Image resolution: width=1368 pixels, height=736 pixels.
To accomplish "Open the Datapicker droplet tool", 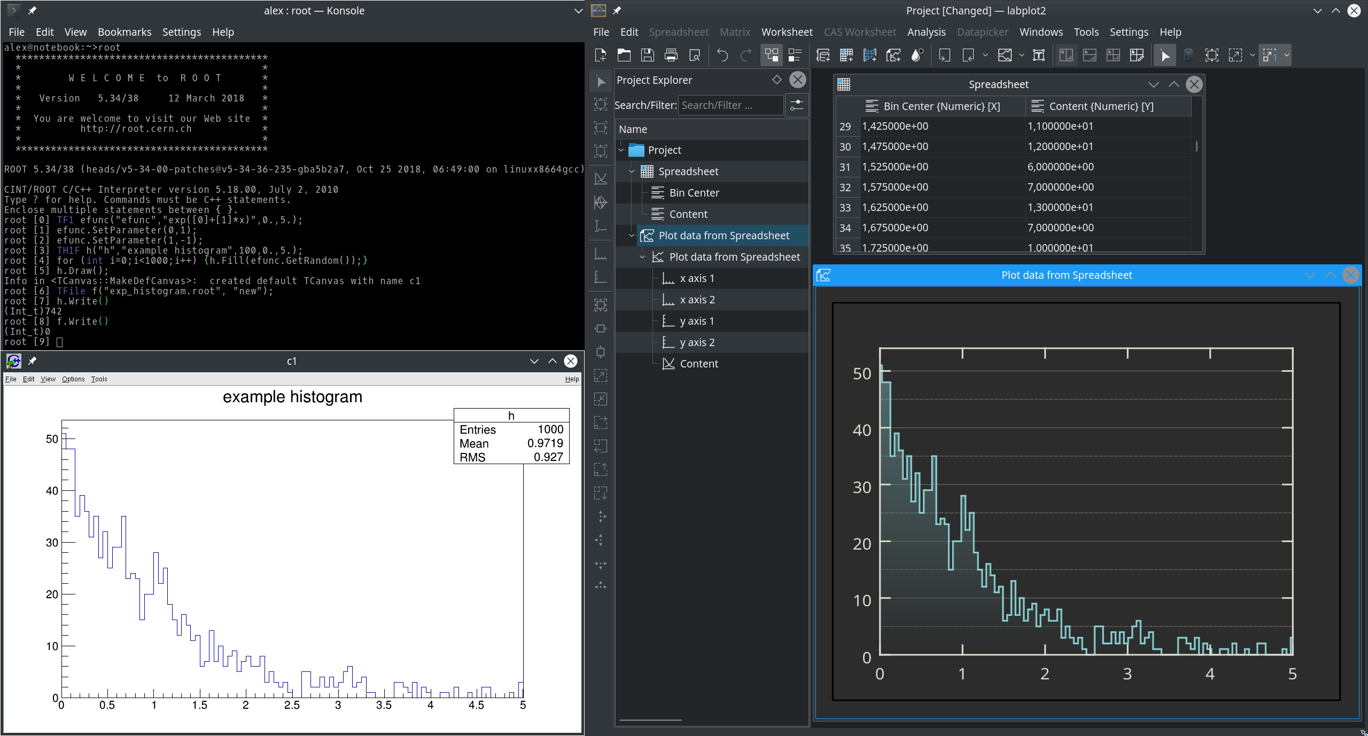I will 917,55.
